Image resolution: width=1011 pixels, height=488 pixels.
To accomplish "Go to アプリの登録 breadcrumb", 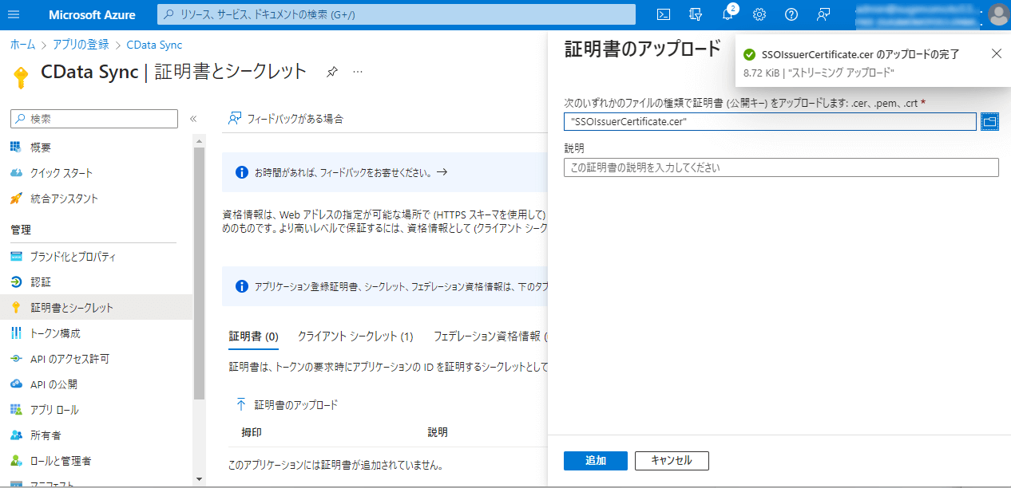I will tap(81, 45).
